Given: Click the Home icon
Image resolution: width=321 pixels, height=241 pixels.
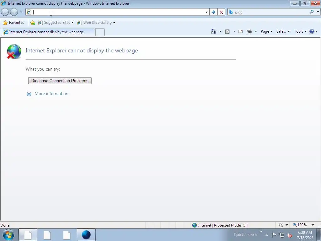Looking at the screenshot, I should (x=213, y=31).
